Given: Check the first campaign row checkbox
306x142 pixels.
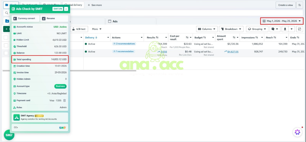Looking at the screenshot, I should click(6, 45).
